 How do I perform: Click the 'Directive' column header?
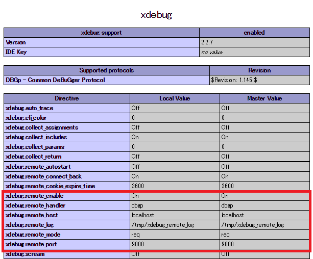point(67,98)
